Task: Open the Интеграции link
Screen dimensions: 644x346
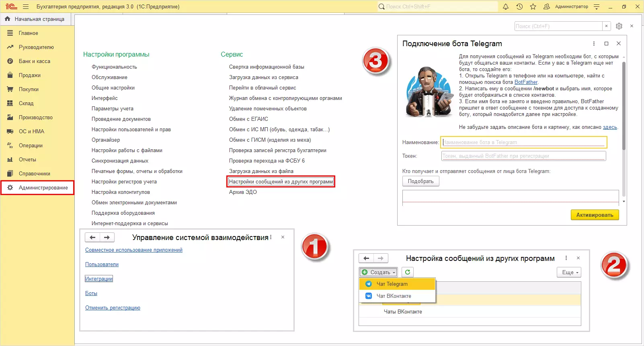Action: coord(99,279)
